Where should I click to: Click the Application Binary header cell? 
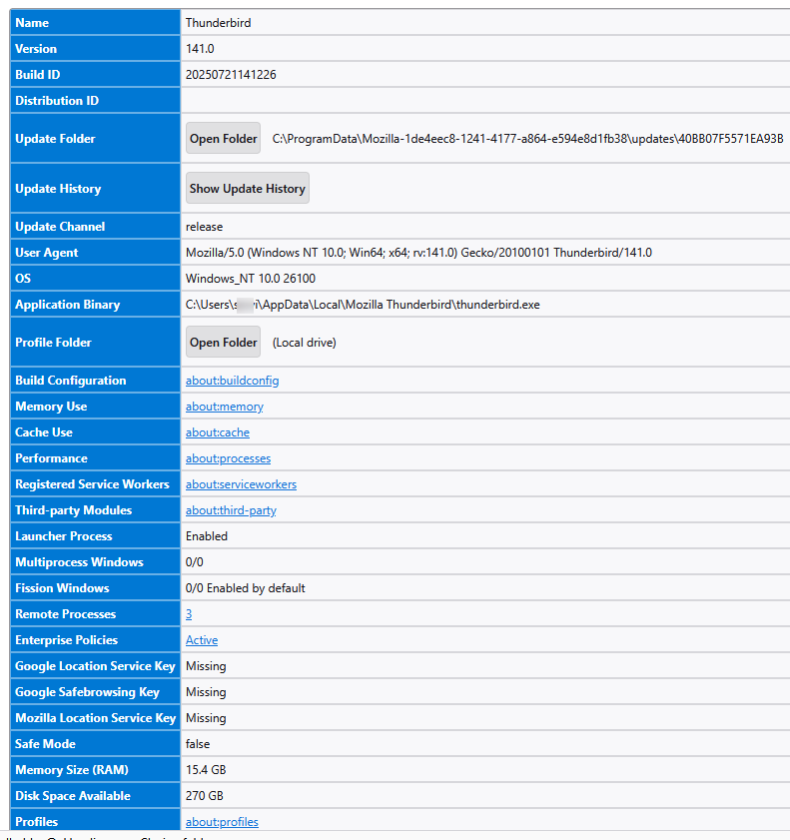coord(95,305)
